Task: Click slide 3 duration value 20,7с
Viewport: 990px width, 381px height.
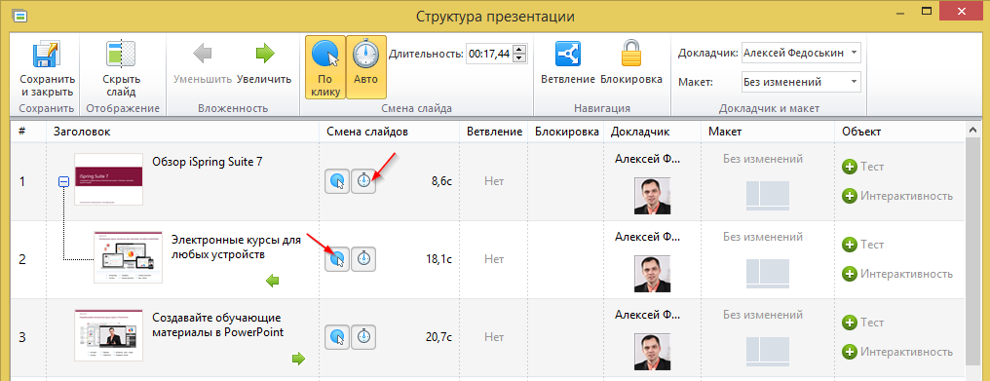Action: pyautogui.click(x=439, y=337)
